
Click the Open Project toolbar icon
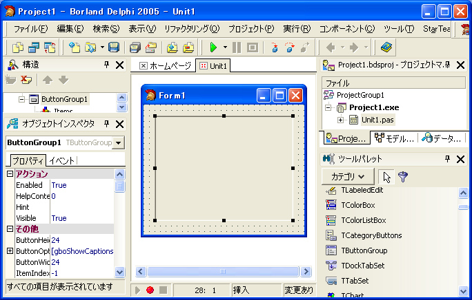point(151,47)
